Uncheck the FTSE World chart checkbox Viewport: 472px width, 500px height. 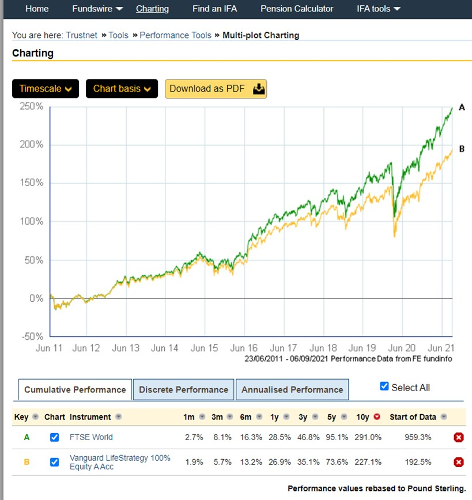[55, 437]
